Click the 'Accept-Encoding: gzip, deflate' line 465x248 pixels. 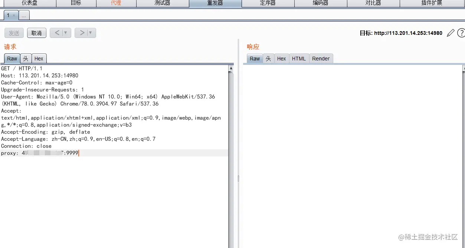point(45,132)
